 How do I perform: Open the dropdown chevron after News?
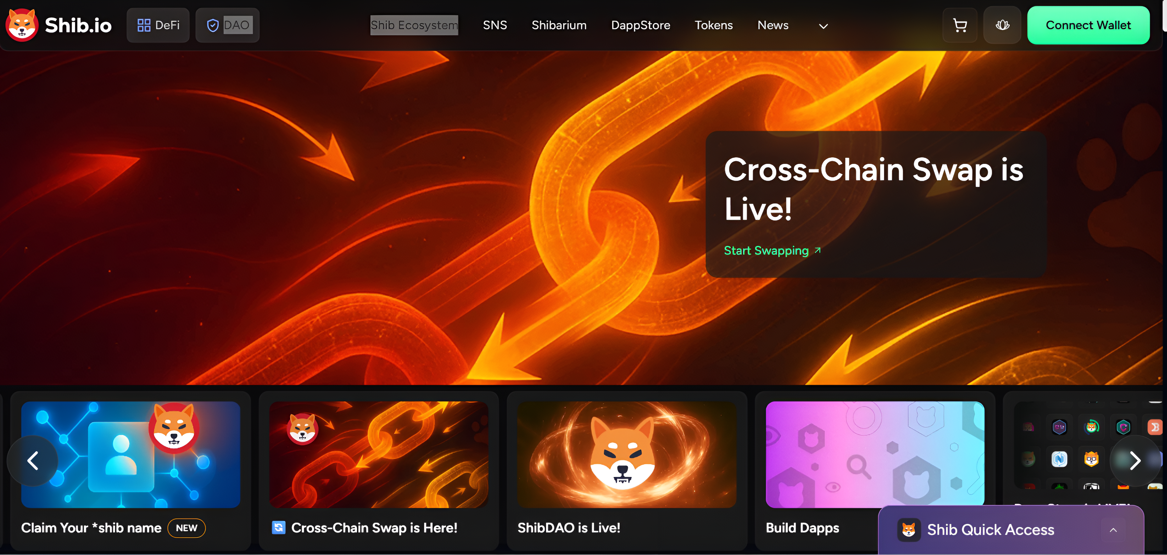pyautogui.click(x=823, y=26)
